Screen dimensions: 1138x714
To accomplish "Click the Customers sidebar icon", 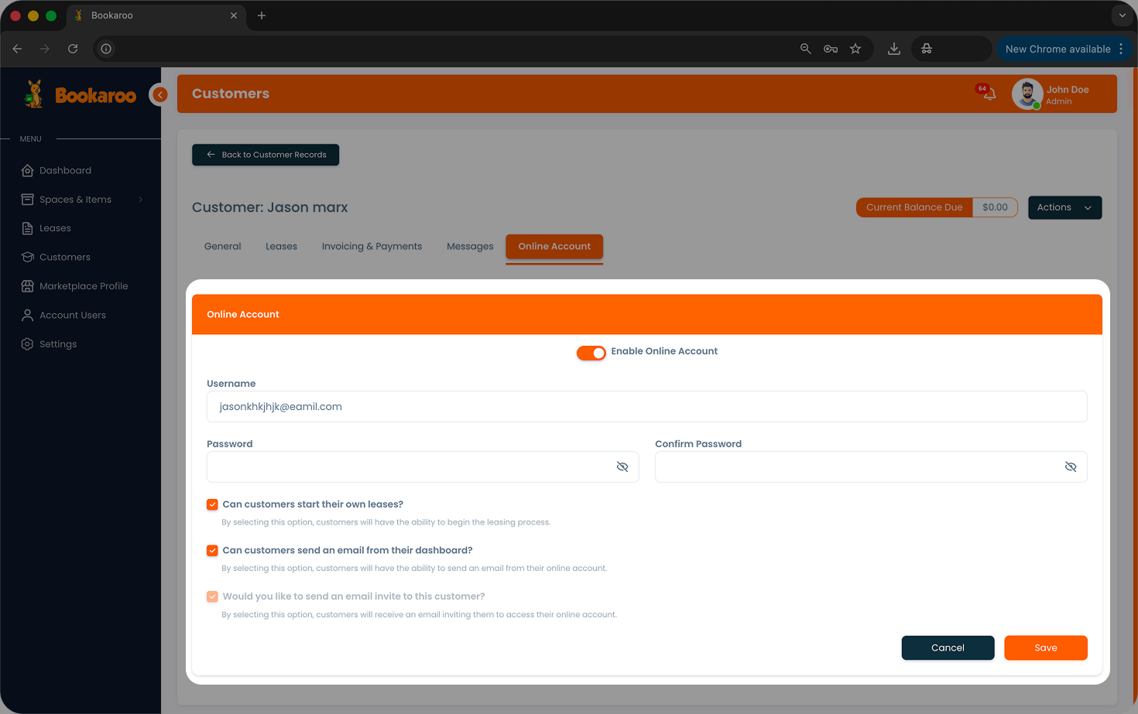I will pyautogui.click(x=27, y=257).
